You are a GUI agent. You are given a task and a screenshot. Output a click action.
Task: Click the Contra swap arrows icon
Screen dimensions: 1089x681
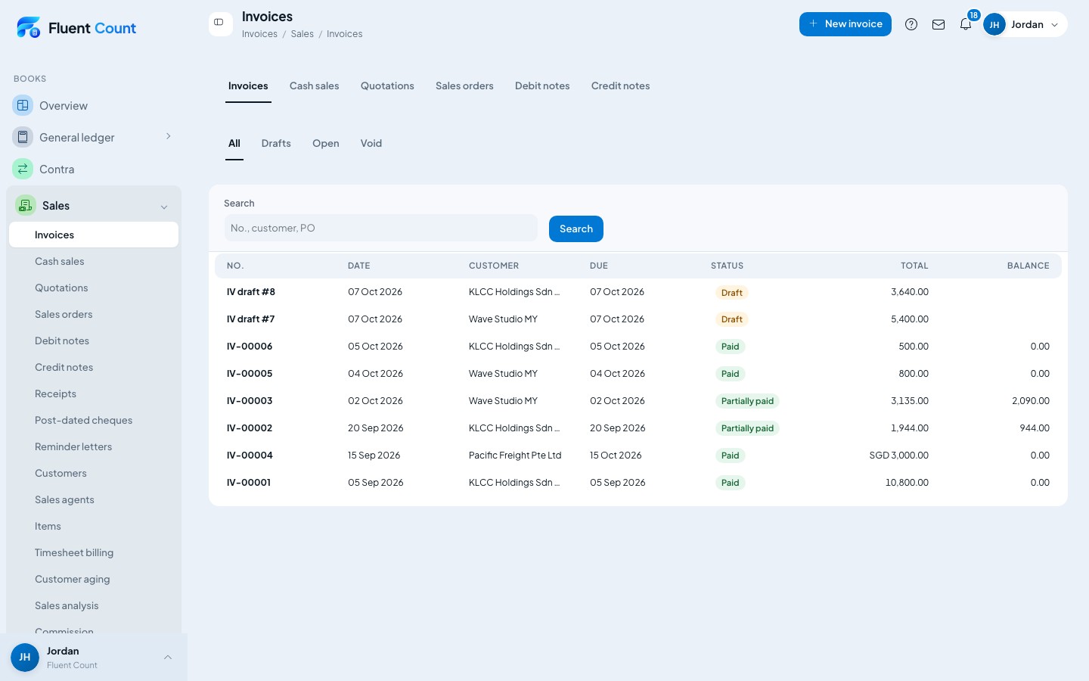tap(23, 169)
